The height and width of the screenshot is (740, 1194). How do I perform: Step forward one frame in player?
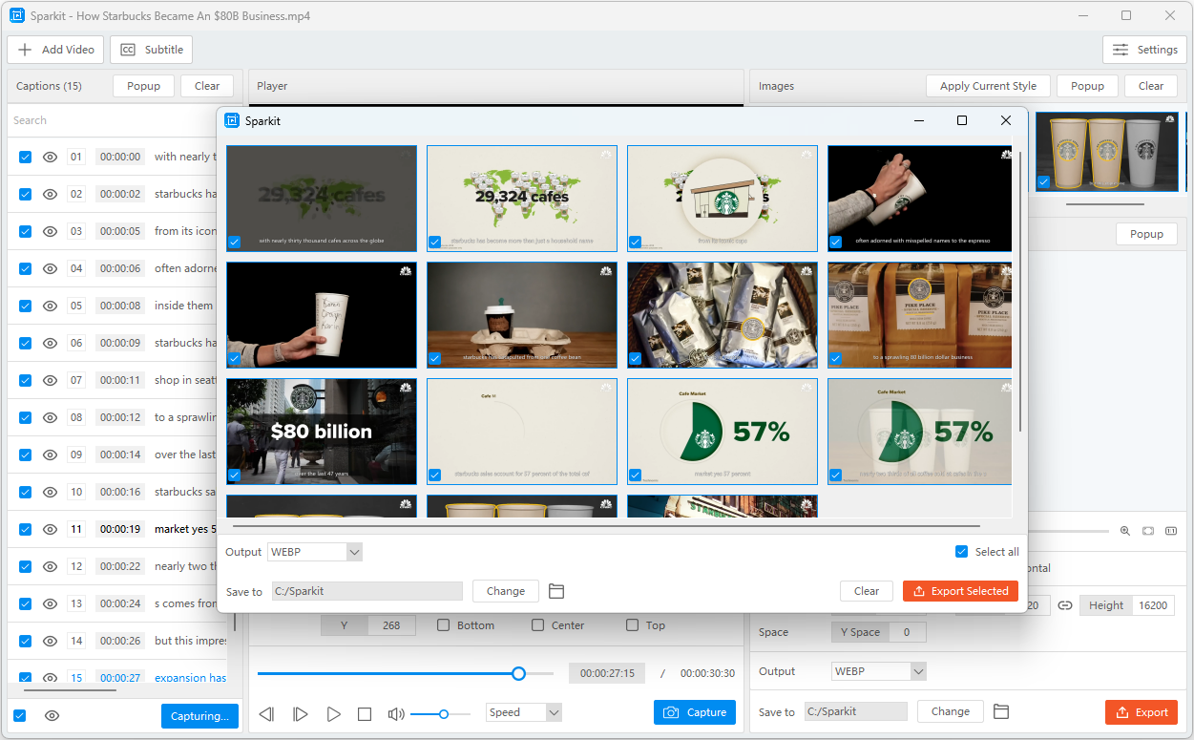click(x=300, y=714)
